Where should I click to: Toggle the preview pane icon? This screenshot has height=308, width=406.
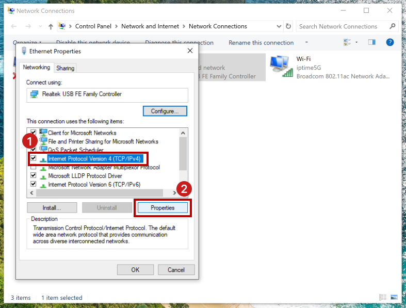coord(375,42)
